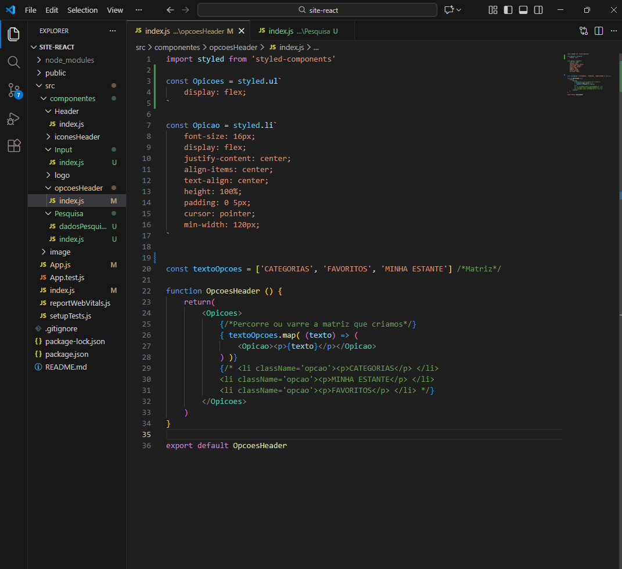
Task: Open the Search view icon
Action: pyautogui.click(x=14, y=62)
